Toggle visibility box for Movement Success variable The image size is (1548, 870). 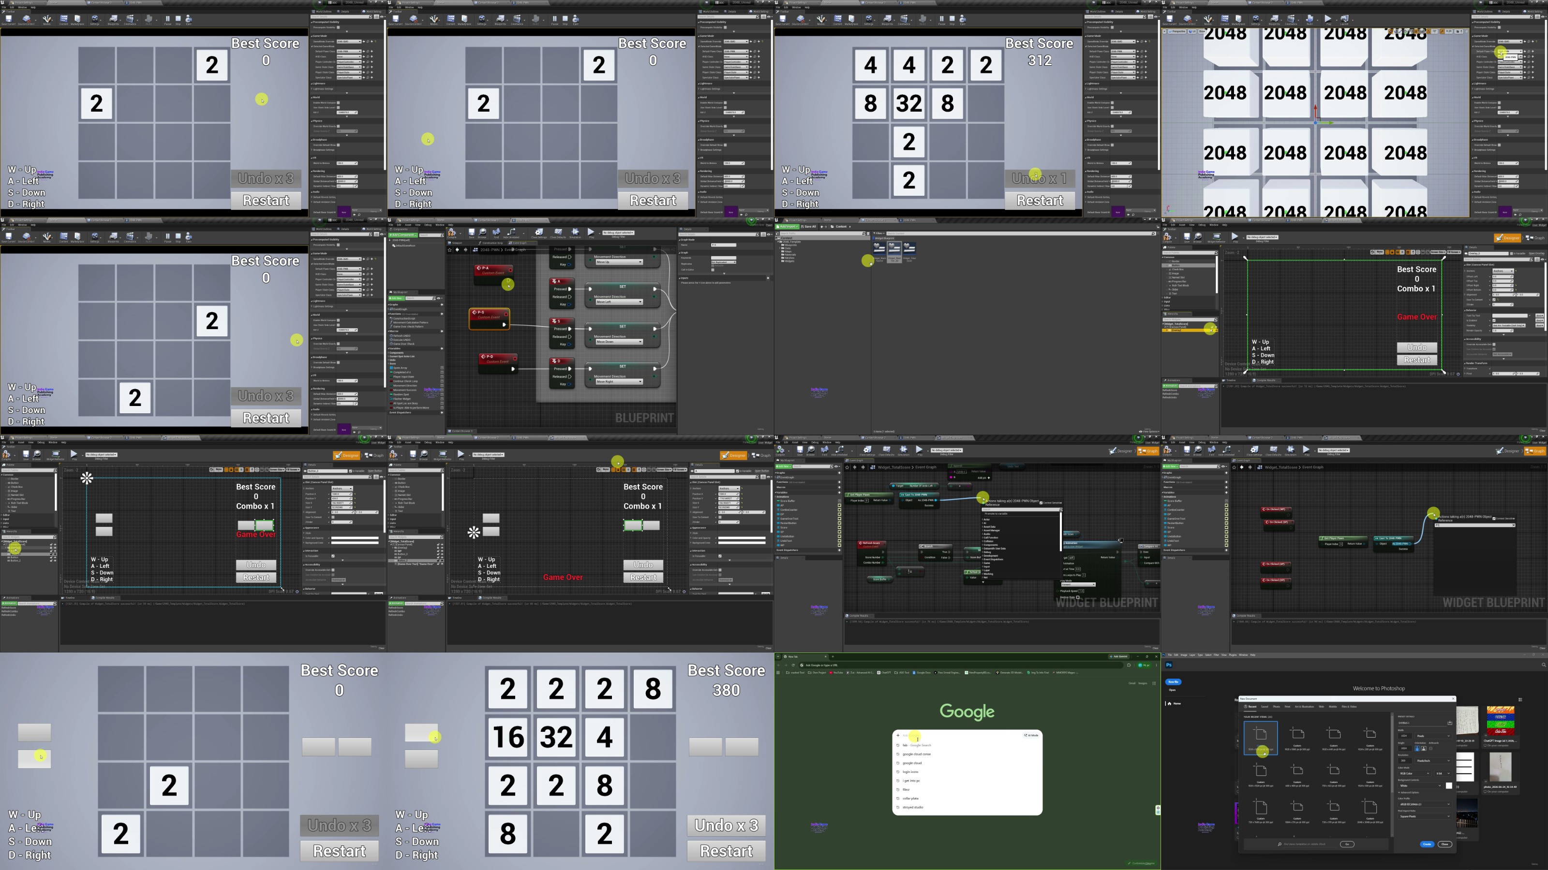pos(442,390)
